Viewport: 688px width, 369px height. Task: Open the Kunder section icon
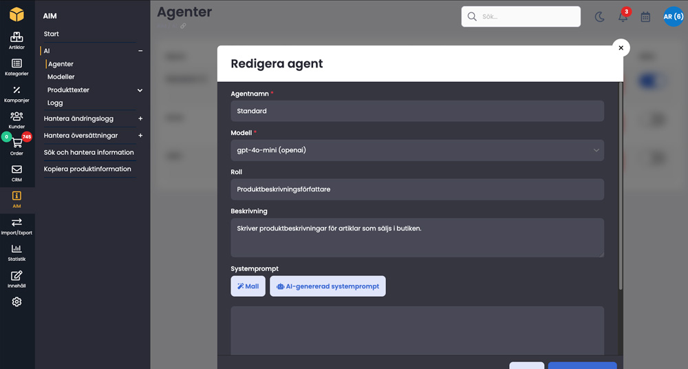[x=17, y=120]
